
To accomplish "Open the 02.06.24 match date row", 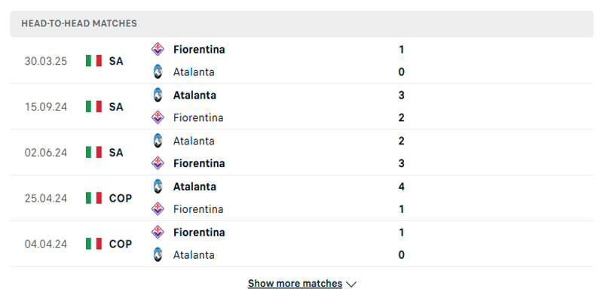I will click(x=46, y=152).
